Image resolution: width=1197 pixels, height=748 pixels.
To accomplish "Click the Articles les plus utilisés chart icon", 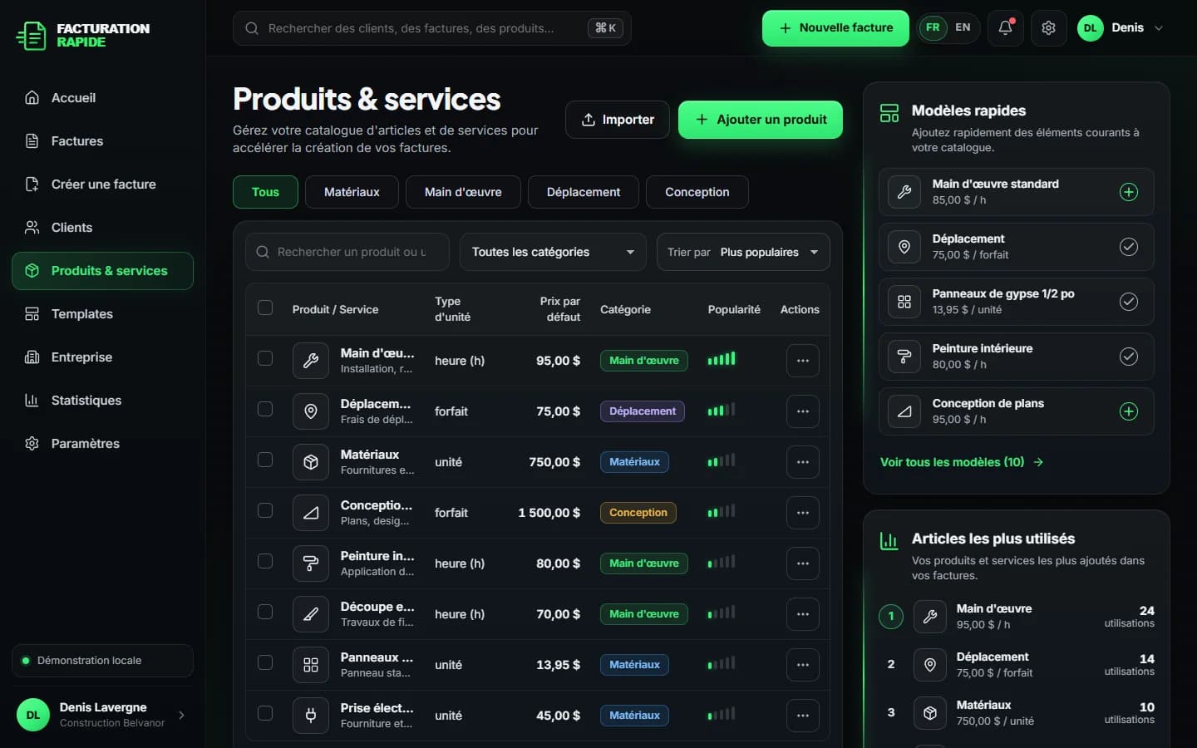I will tap(889, 541).
